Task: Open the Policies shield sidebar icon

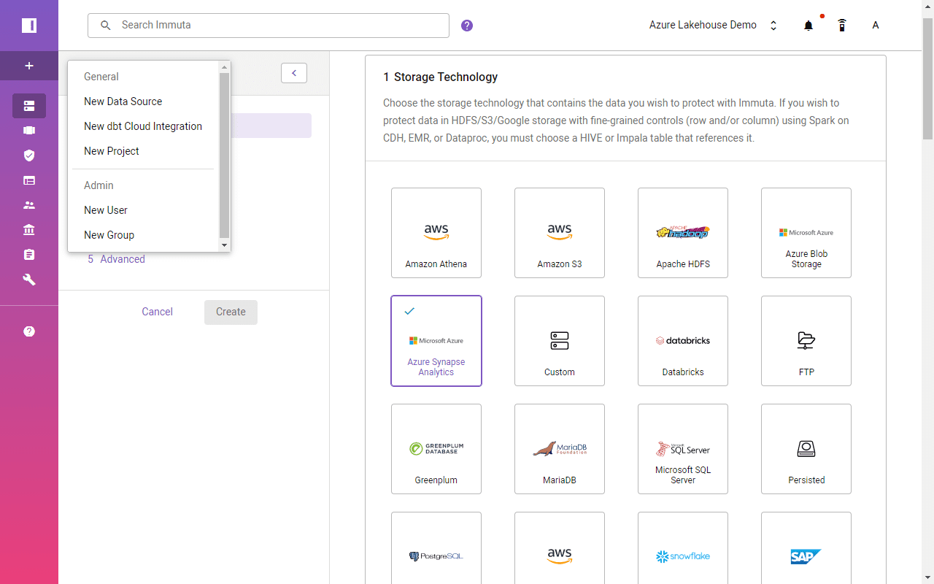Action: (x=29, y=155)
